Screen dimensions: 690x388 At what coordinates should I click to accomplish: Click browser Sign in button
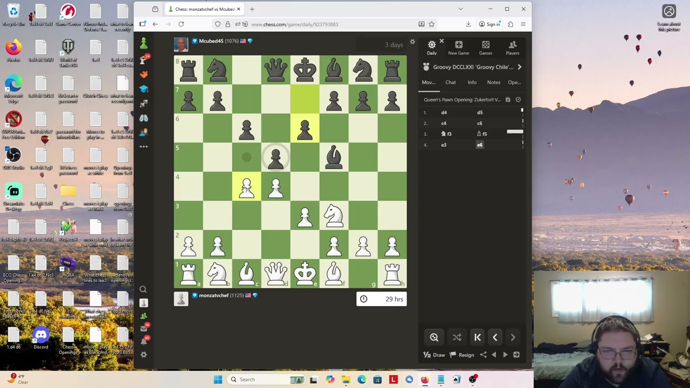[489, 24]
